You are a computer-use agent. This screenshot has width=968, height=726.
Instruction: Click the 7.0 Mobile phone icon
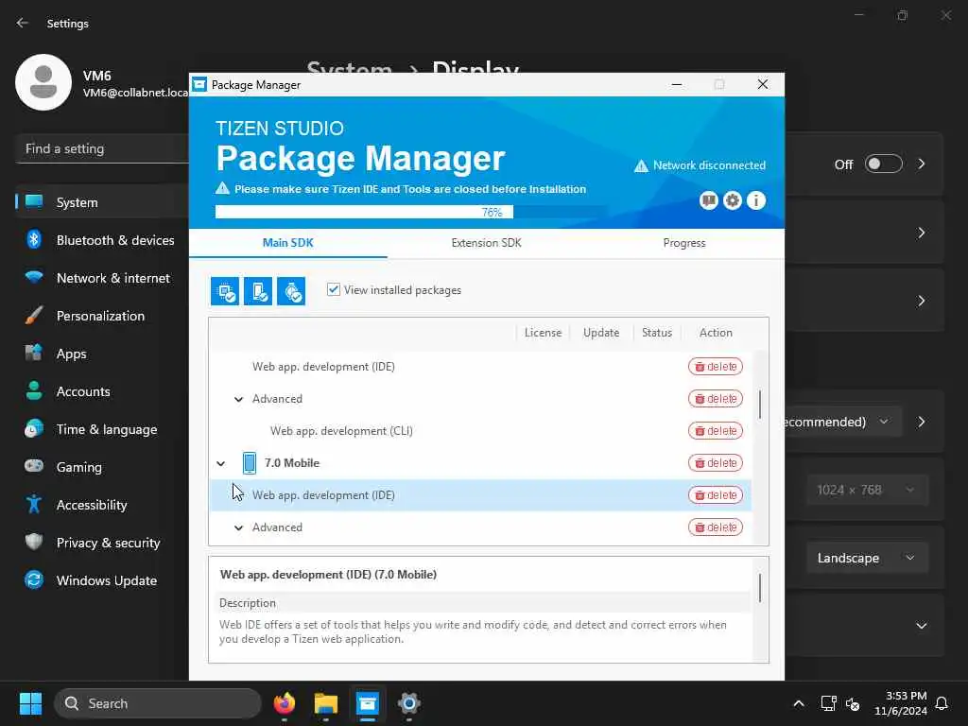[250, 463]
